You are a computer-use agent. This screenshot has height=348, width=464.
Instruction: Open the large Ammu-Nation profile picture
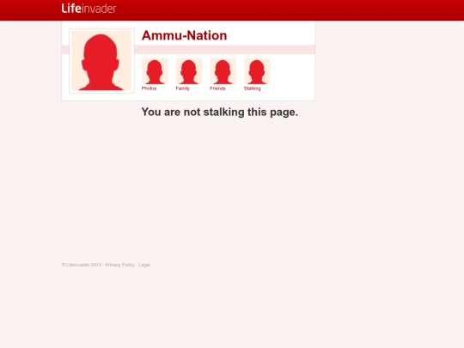pyautogui.click(x=101, y=61)
